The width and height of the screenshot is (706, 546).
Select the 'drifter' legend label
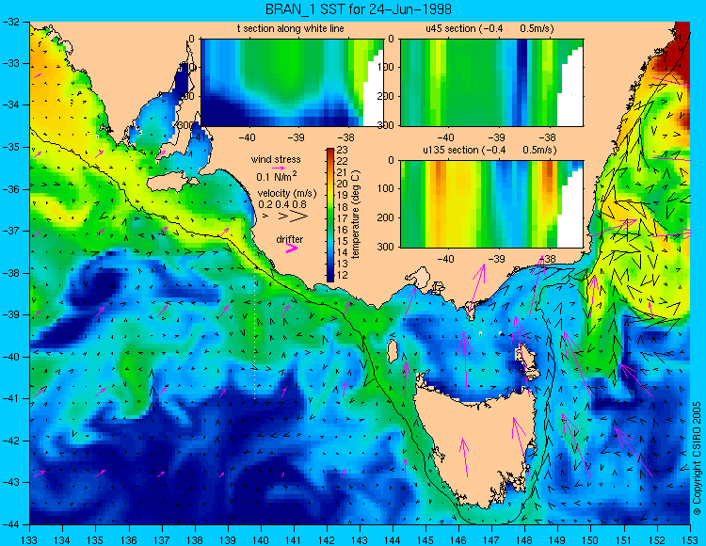[x=290, y=239]
